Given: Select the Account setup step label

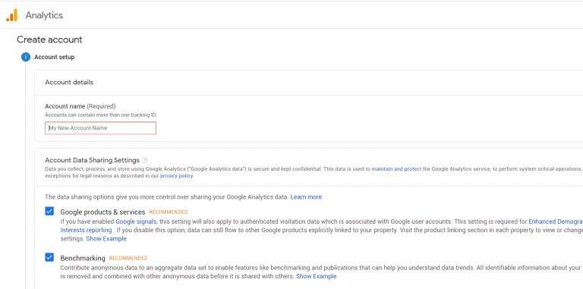Looking at the screenshot, I should coord(55,57).
